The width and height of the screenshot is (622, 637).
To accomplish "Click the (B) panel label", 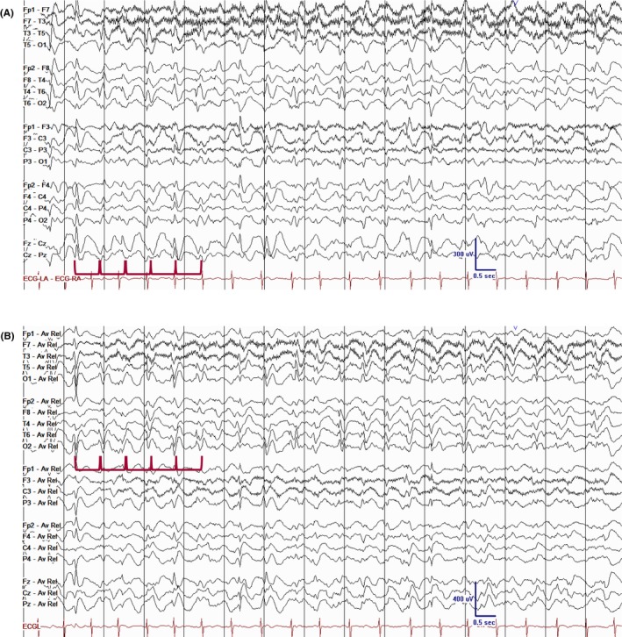I will (7, 336).
